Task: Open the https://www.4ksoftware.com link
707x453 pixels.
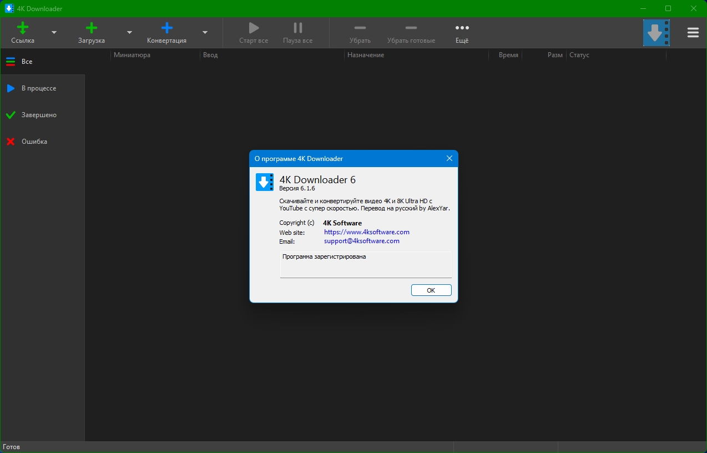Action: pos(366,232)
